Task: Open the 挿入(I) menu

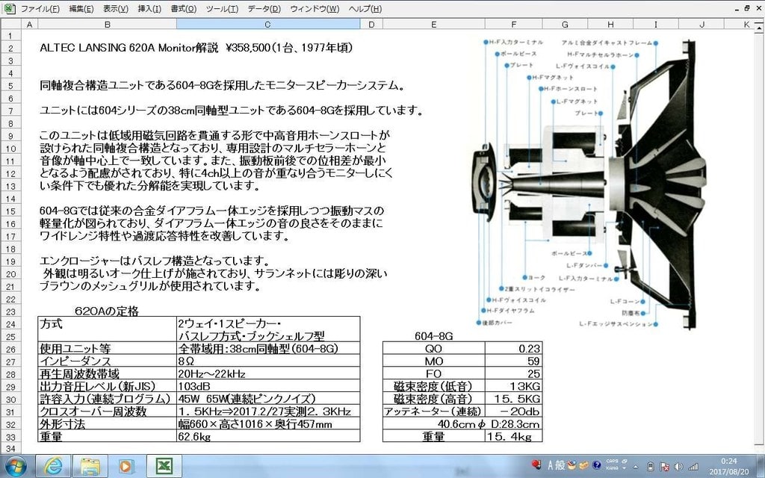Action: point(149,9)
